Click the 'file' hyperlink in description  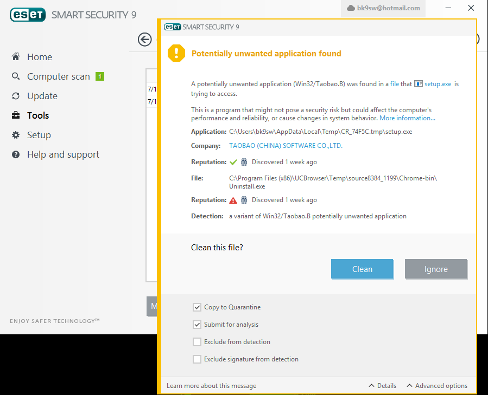click(395, 84)
